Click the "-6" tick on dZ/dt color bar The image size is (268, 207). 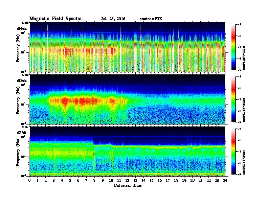click(240, 140)
